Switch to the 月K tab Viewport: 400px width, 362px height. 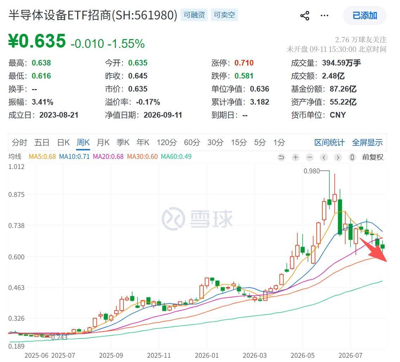click(103, 142)
